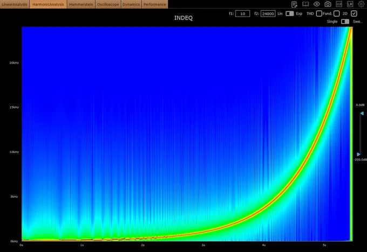Select the HarmonicAnalysis tab

click(48, 4)
